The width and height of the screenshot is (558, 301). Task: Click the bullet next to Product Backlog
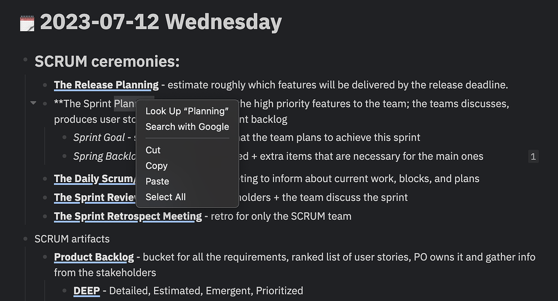(45, 257)
